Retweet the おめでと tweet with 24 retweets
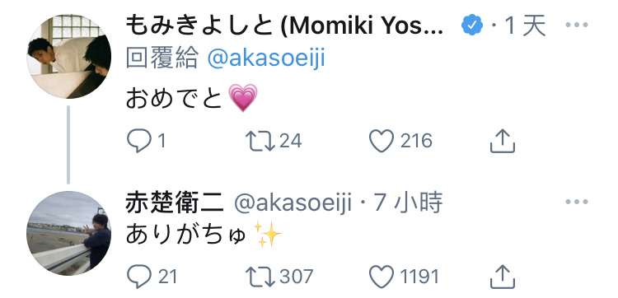The image size is (618, 298). point(260,141)
